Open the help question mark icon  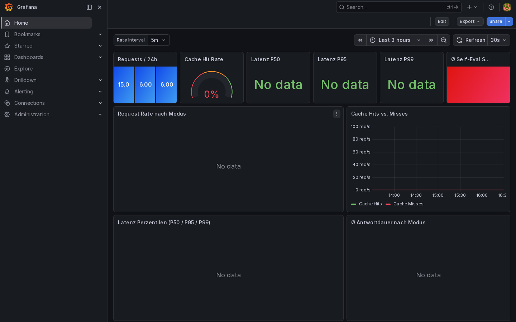pos(491,7)
